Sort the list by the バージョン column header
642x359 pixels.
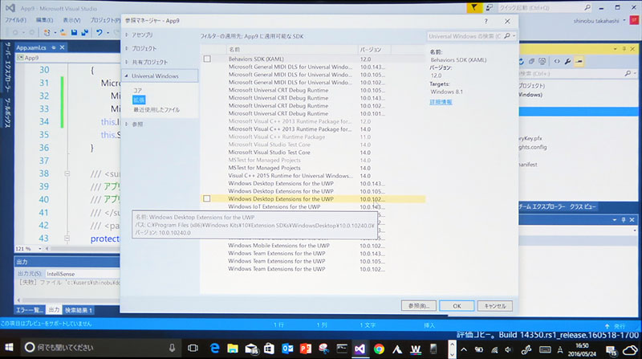pyautogui.click(x=374, y=49)
